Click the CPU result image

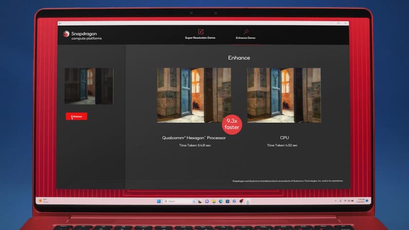284,95
